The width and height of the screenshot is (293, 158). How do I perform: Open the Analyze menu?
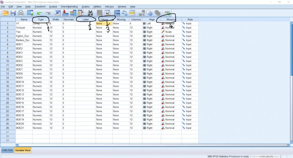(53, 7)
